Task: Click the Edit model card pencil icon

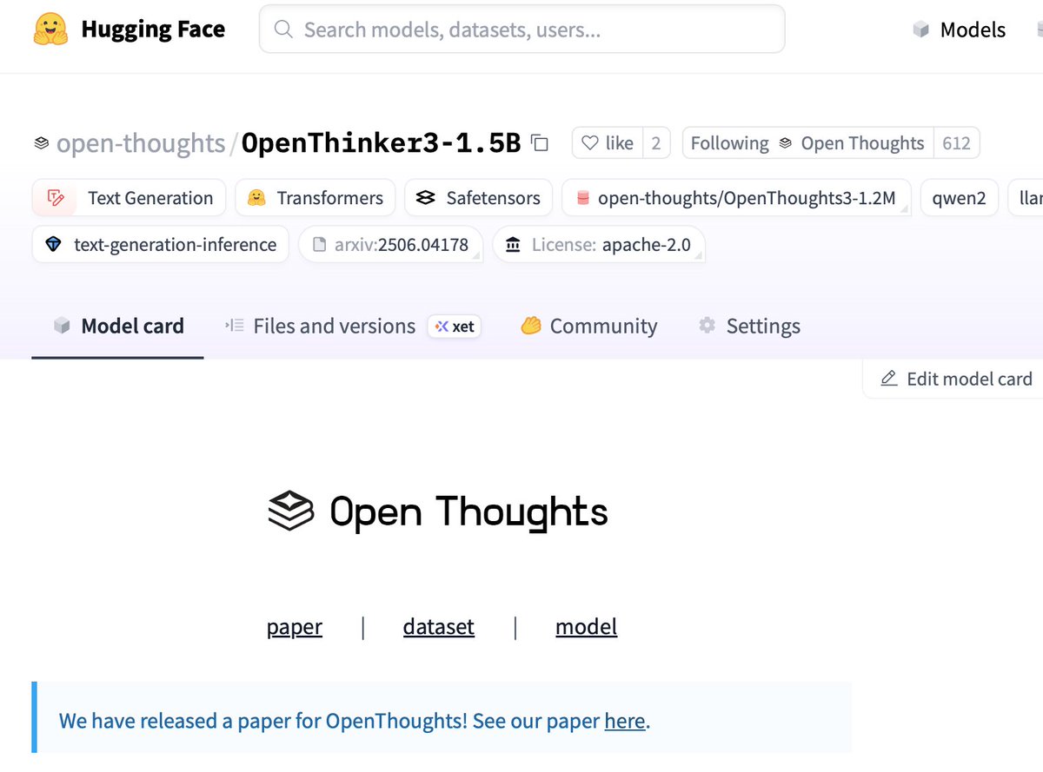Action: click(x=889, y=379)
